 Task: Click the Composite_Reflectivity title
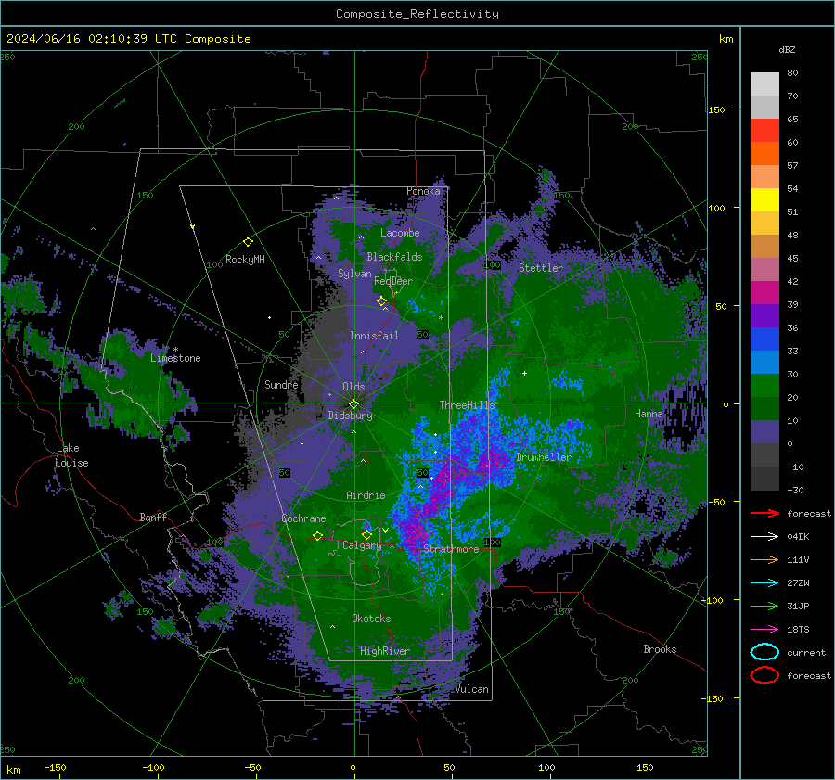pyautogui.click(x=417, y=14)
